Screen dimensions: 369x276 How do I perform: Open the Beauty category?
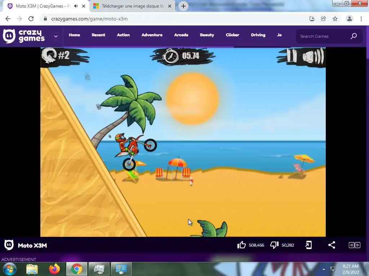click(207, 35)
